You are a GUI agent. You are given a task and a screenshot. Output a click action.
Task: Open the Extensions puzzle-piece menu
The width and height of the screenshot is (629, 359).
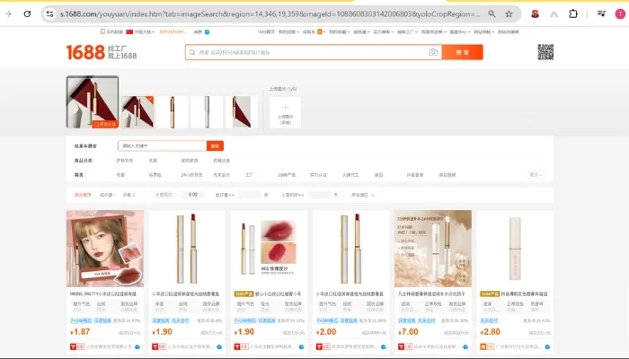click(x=573, y=14)
